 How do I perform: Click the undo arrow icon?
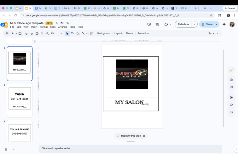26,33
